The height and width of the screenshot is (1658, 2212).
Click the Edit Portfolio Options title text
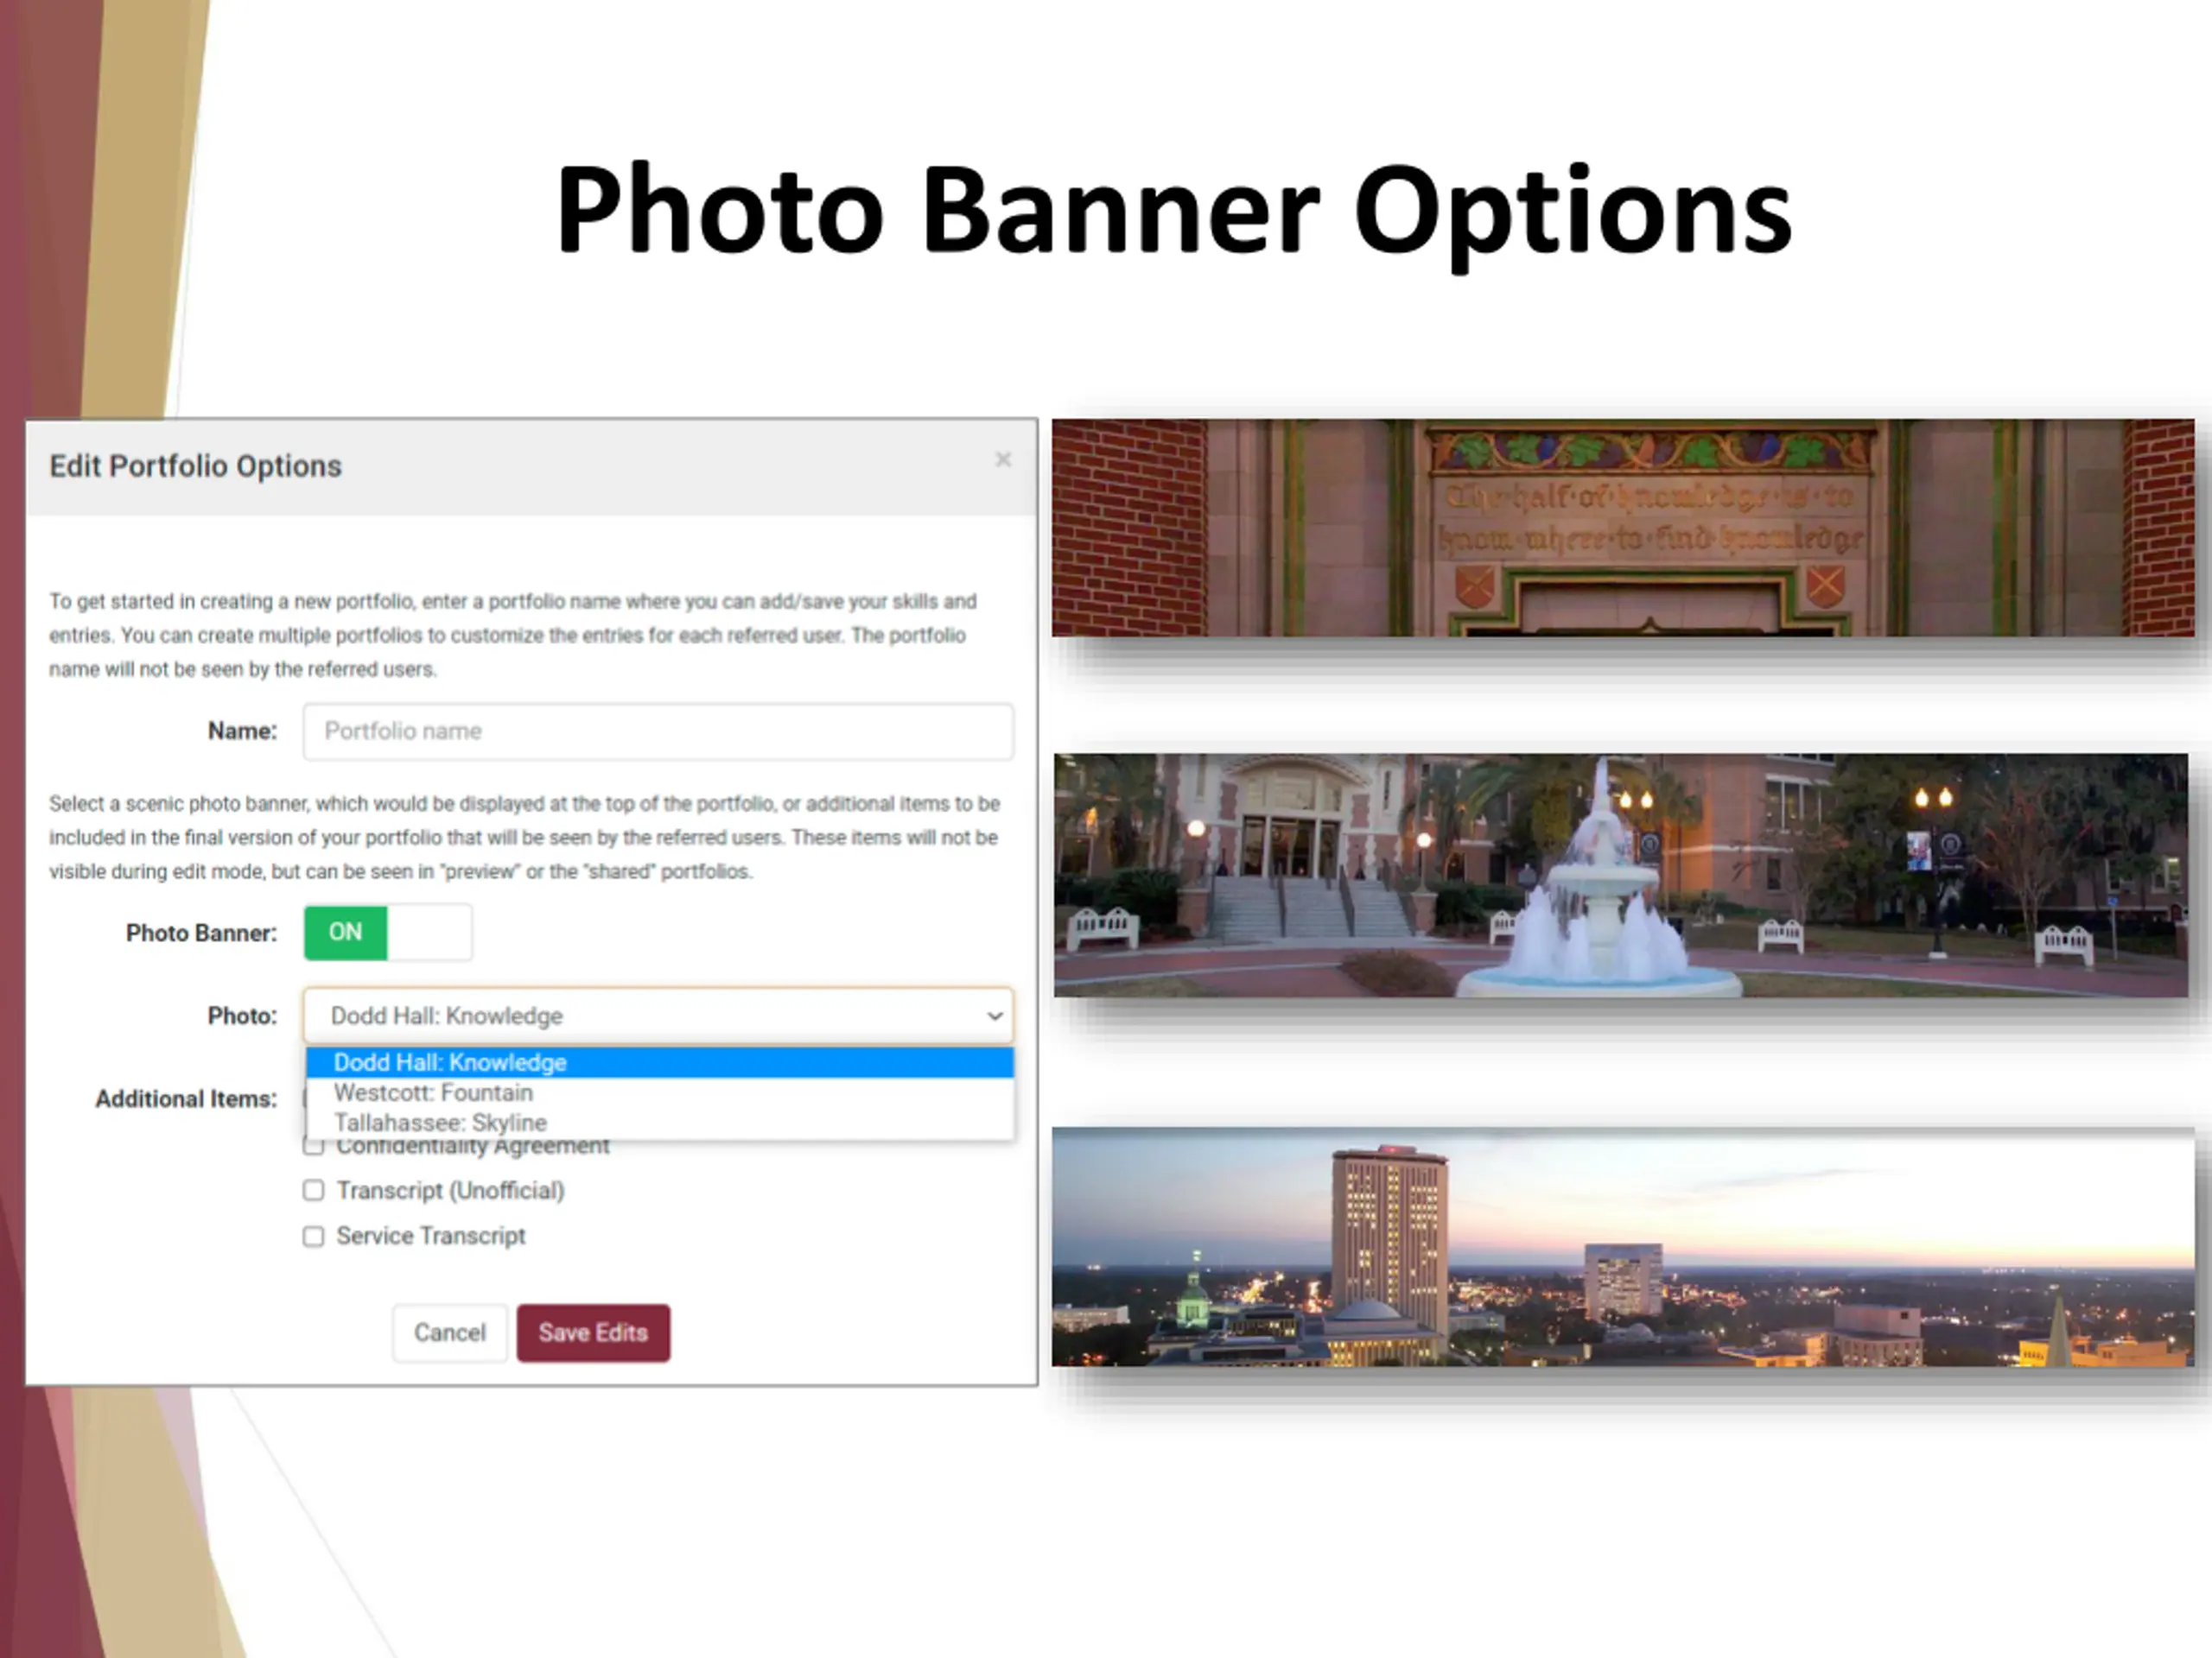pyautogui.click(x=196, y=466)
